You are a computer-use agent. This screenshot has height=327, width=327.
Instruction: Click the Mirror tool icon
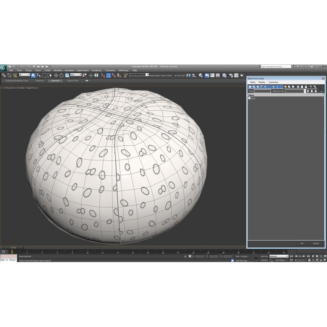point(189,75)
